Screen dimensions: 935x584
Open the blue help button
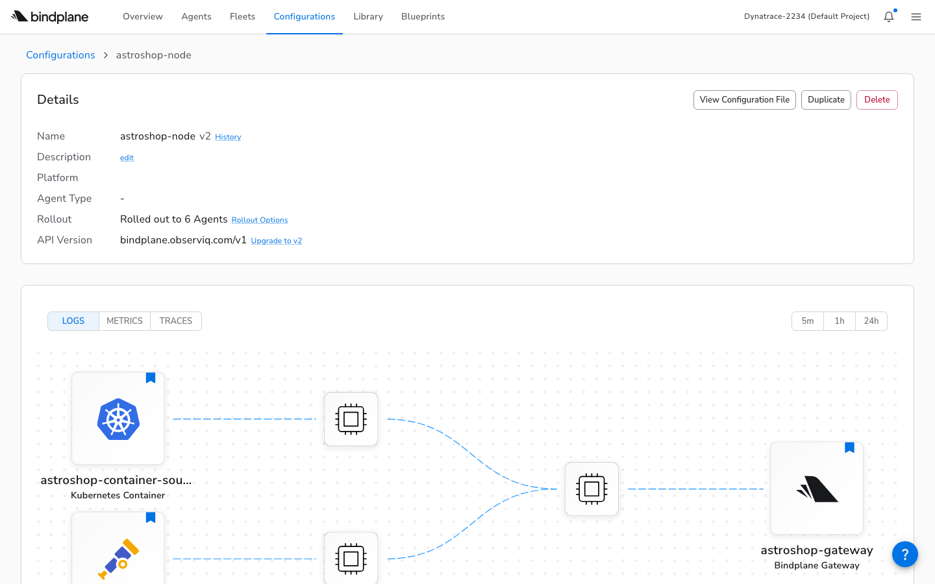point(904,554)
